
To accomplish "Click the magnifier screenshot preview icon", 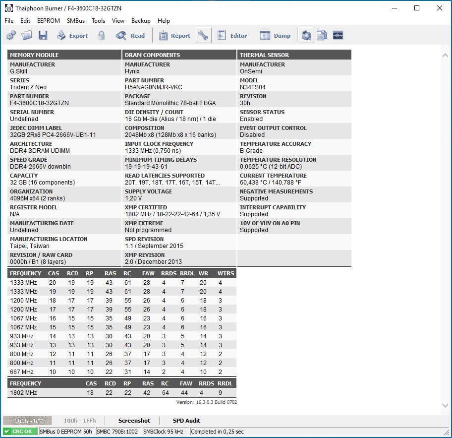I will (306, 36).
